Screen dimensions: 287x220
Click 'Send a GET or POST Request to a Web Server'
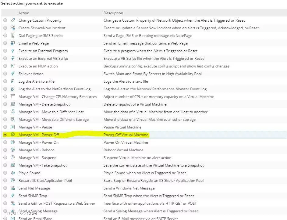(57, 203)
